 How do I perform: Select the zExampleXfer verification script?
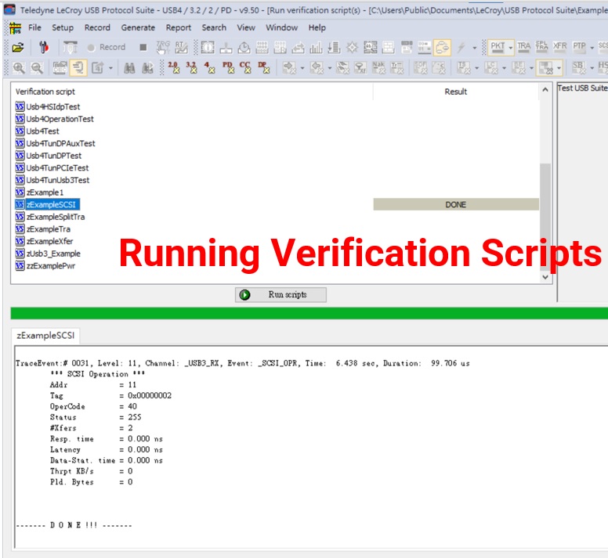click(50, 242)
